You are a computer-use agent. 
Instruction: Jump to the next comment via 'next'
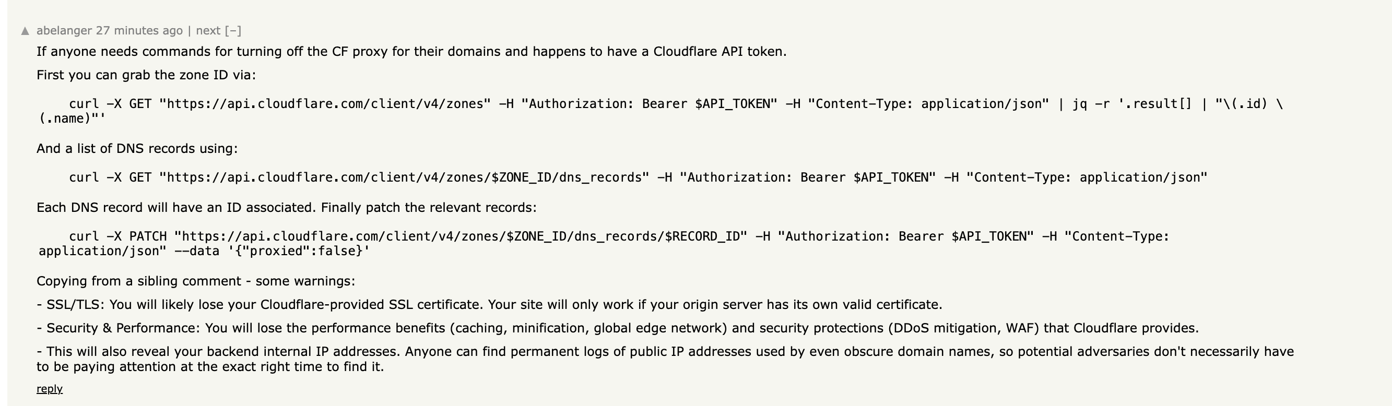tap(208, 31)
